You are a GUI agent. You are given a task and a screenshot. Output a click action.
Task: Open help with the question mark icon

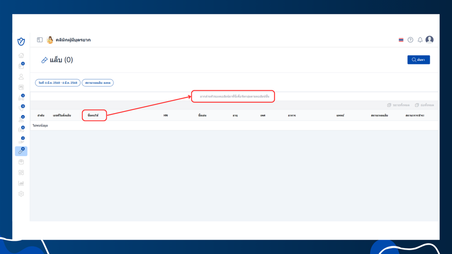click(411, 40)
